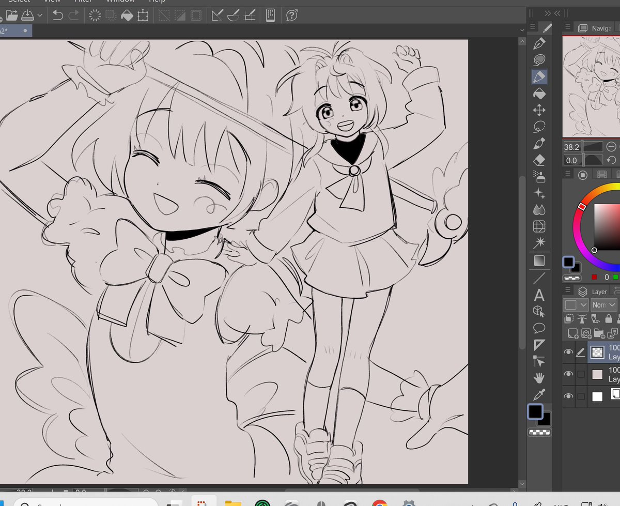Select the Airbrush spray tool
This screenshot has height=506, width=620.
coord(539,177)
